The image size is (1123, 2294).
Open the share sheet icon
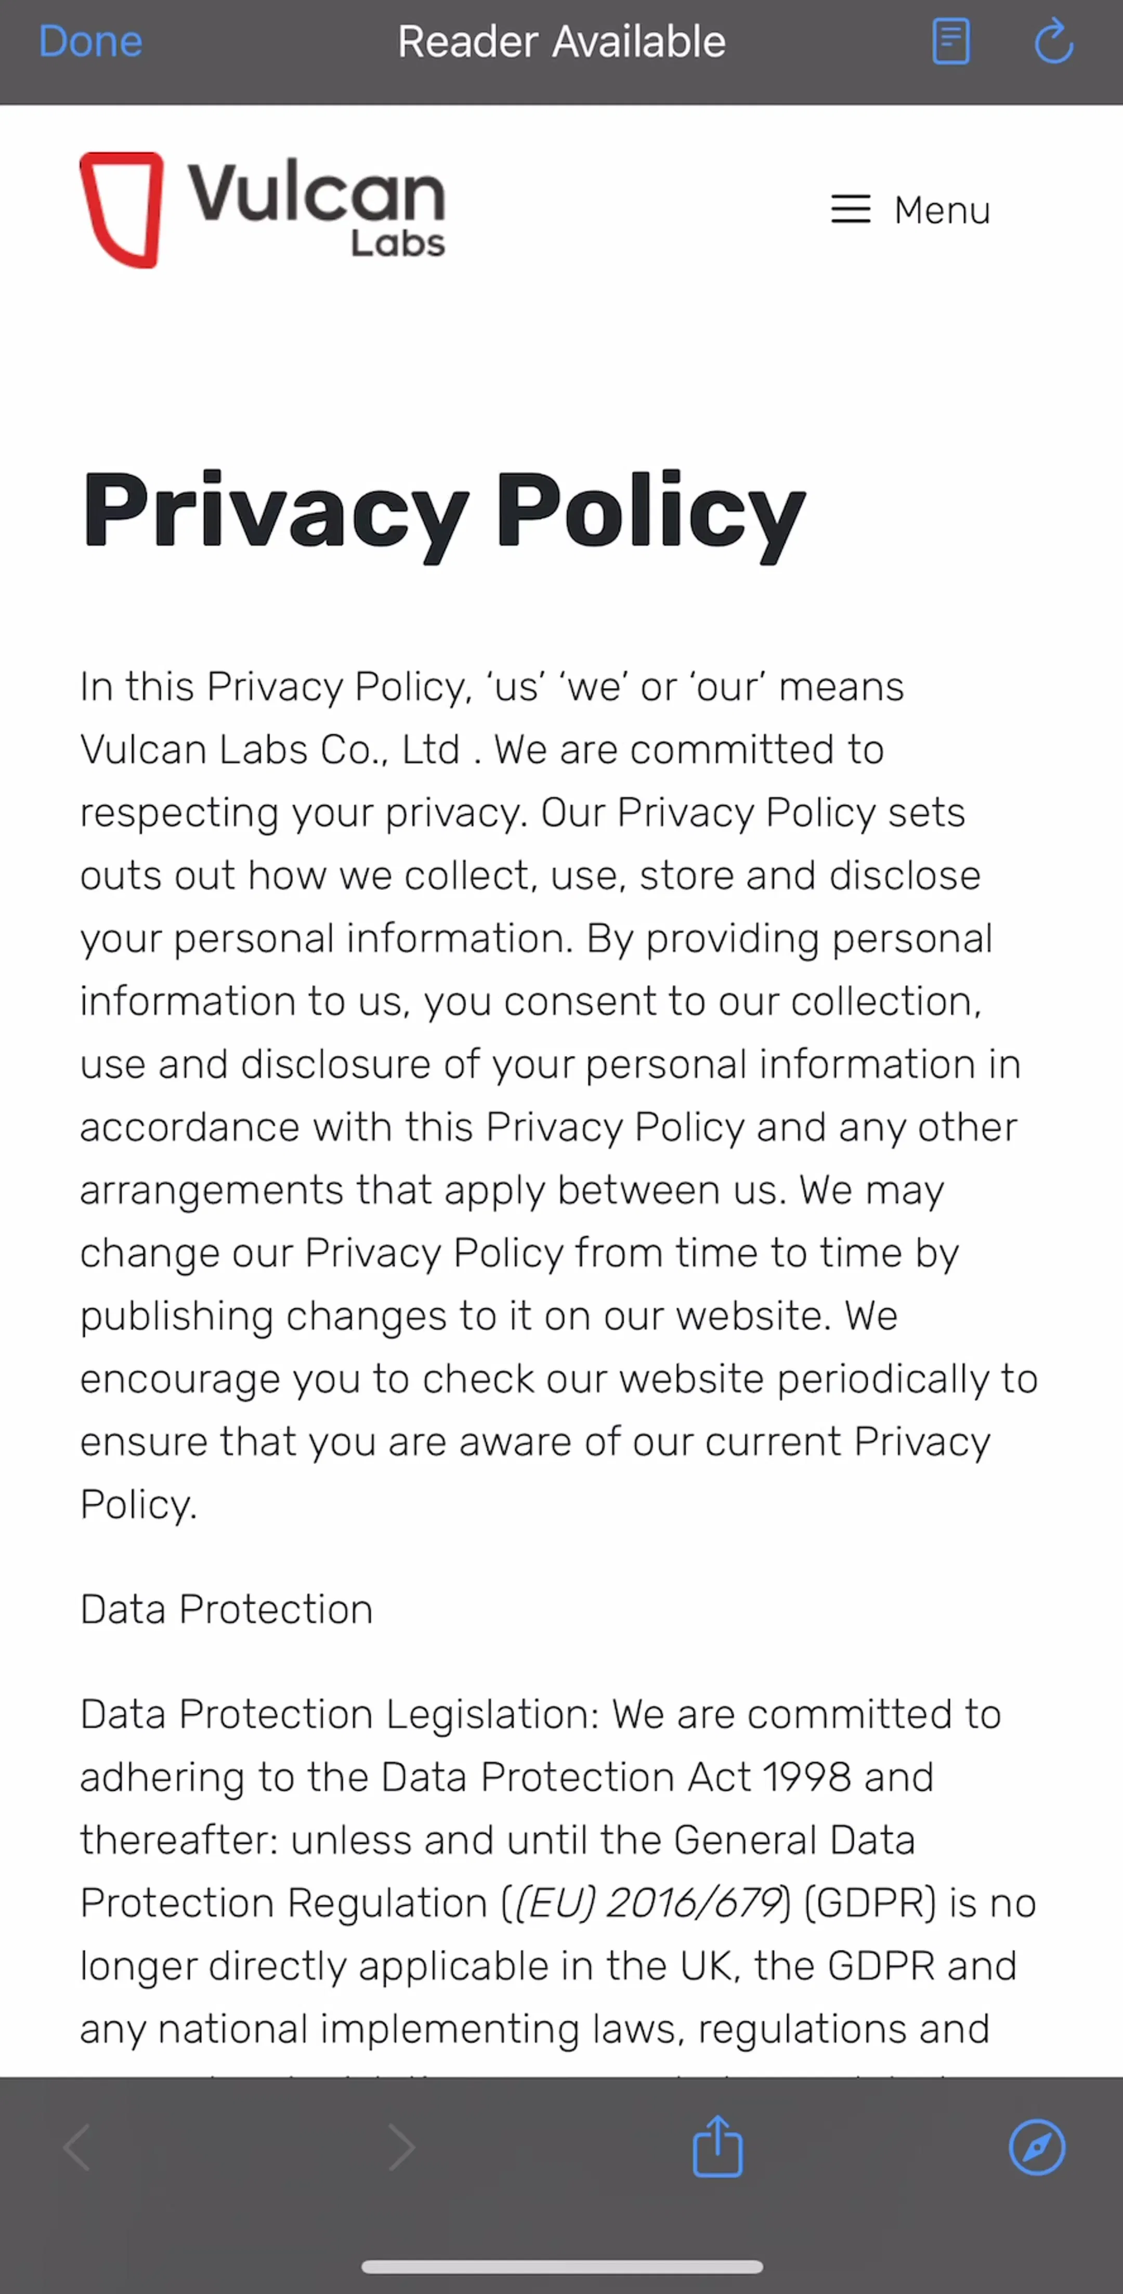click(717, 2145)
